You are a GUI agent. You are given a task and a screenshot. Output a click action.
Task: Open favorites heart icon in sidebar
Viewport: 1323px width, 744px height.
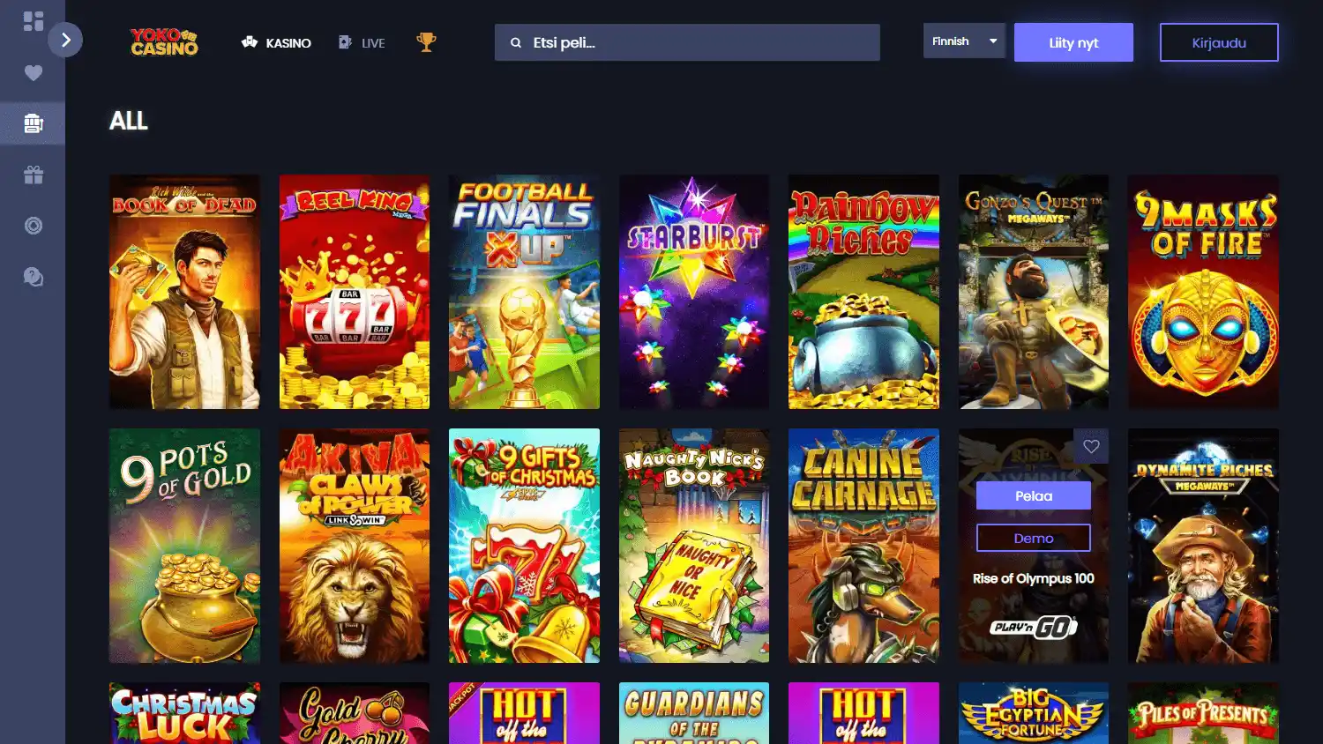tap(33, 72)
